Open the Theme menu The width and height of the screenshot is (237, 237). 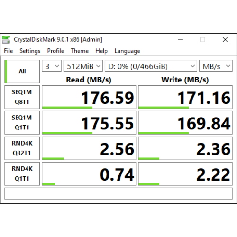pyautogui.click(x=80, y=51)
